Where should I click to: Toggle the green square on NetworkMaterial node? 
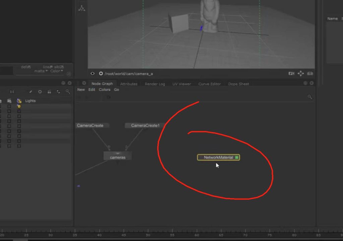236,157
